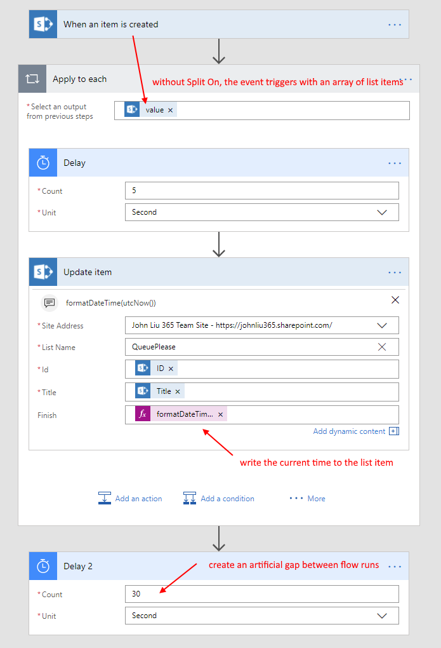Expand the Delay Unit dropdown
This screenshot has width=441, height=648.
(382, 212)
